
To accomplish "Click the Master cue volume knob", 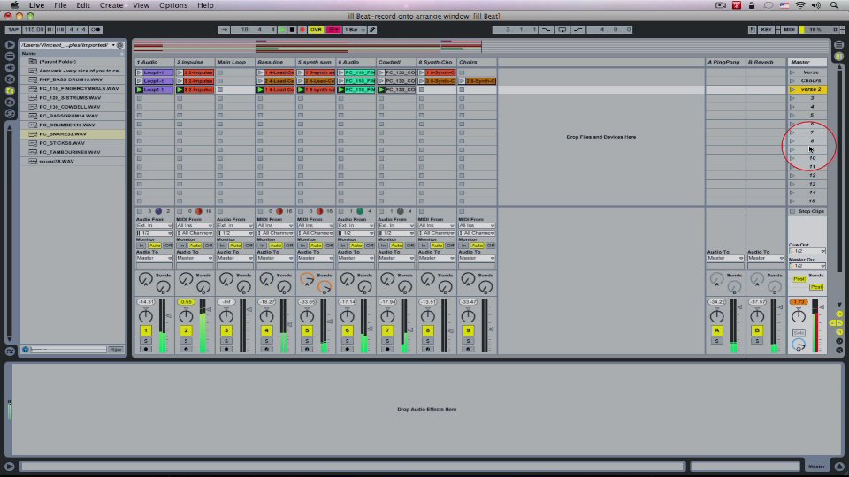I will tap(799, 344).
